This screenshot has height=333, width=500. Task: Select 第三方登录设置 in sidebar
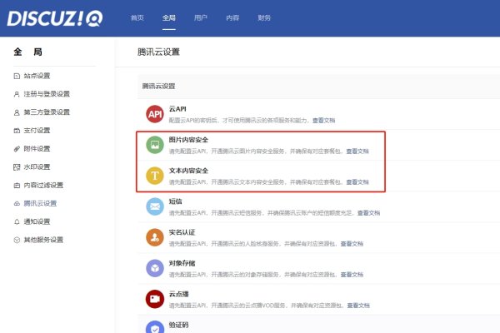47,112
